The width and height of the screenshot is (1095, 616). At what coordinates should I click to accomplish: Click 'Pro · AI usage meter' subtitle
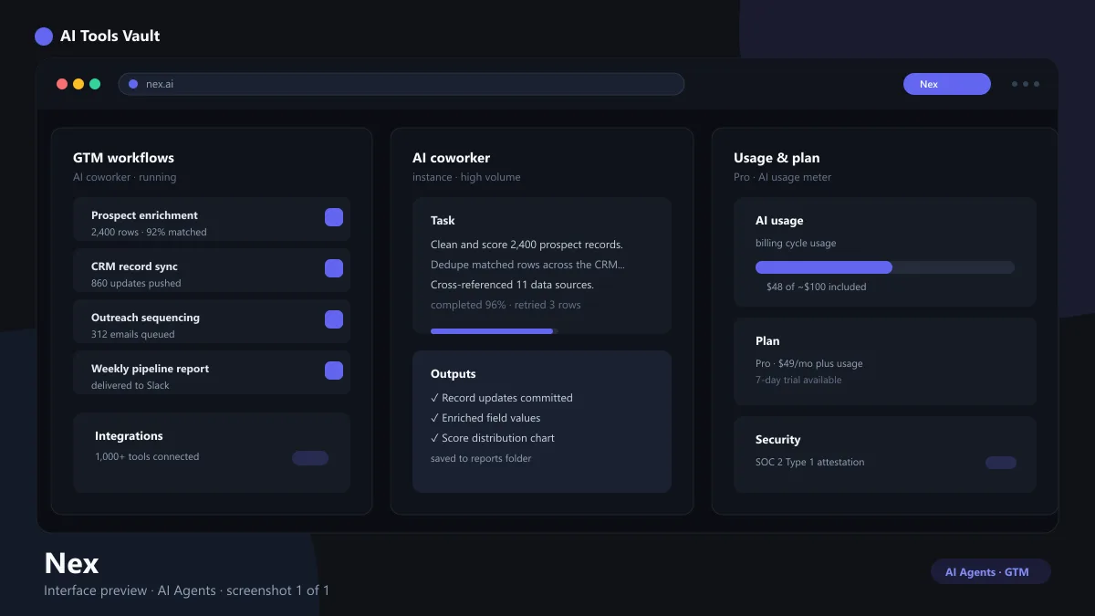(x=782, y=177)
